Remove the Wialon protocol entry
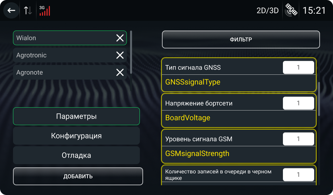Viewport: 333px width, 195px height. (x=121, y=38)
